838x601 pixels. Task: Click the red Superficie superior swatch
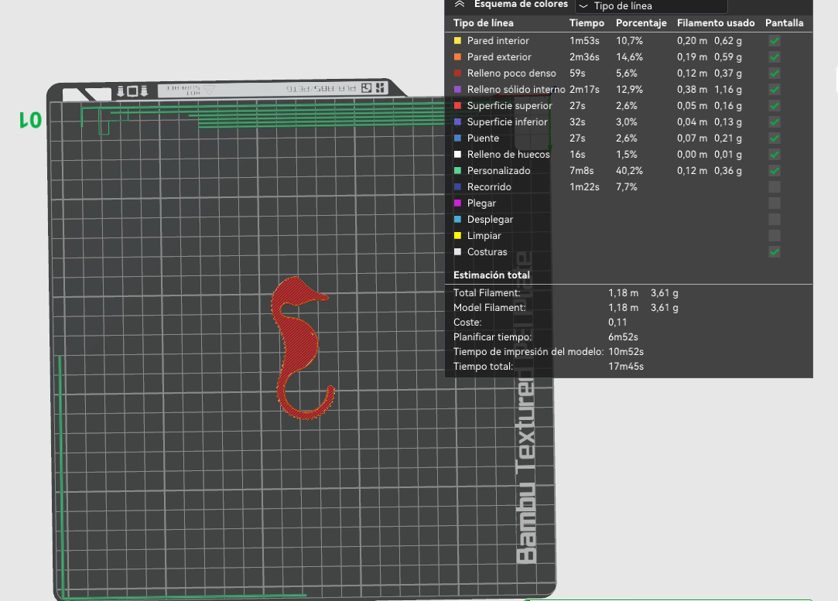[457, 106]
